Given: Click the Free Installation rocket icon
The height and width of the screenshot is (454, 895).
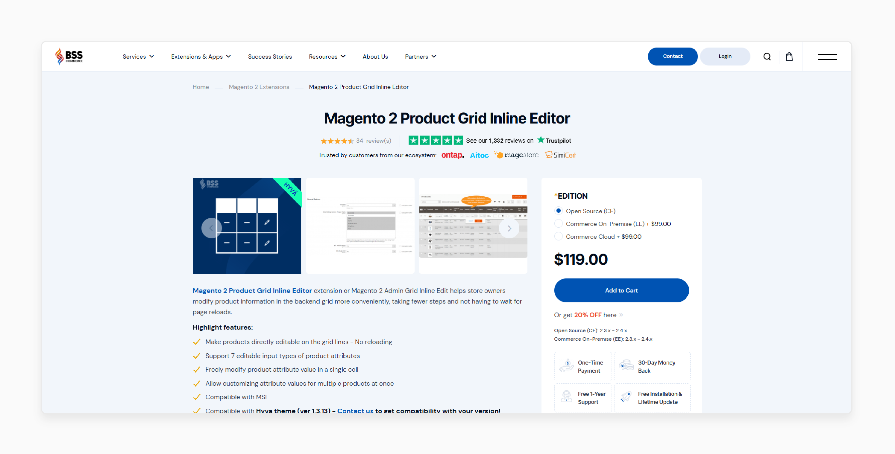Looking at the screenshot, I should point(626,397).
